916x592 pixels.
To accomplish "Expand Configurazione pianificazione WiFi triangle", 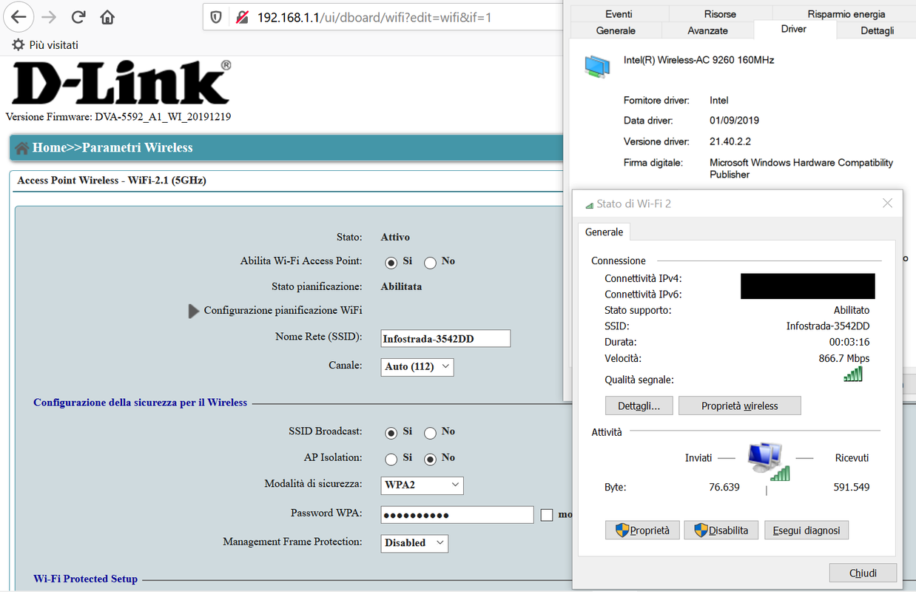I will point(194,311).
